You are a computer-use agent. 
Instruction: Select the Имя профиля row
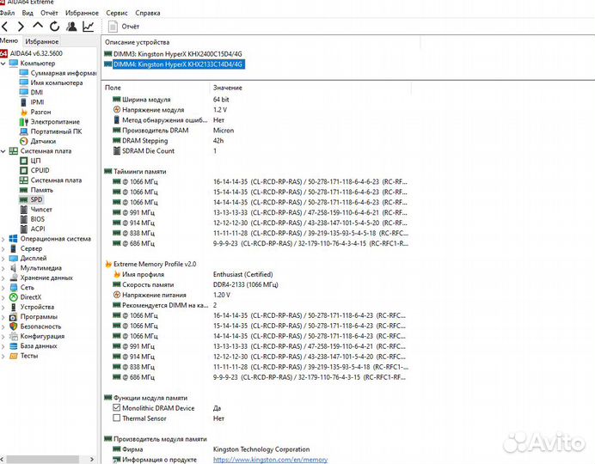click(x=256, y=274)
